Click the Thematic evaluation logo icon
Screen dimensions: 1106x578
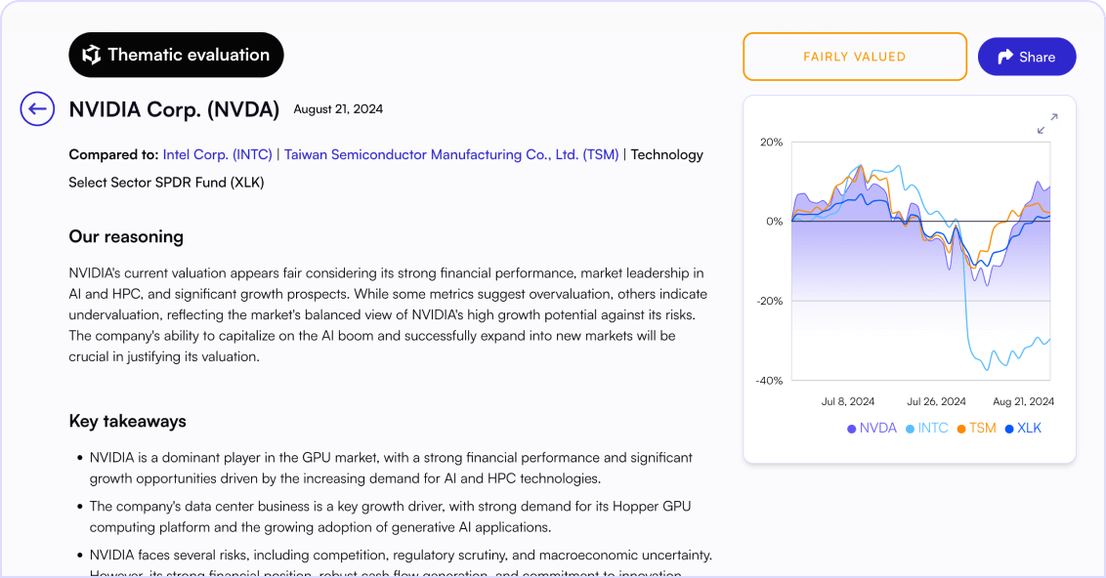coord(92,55)
